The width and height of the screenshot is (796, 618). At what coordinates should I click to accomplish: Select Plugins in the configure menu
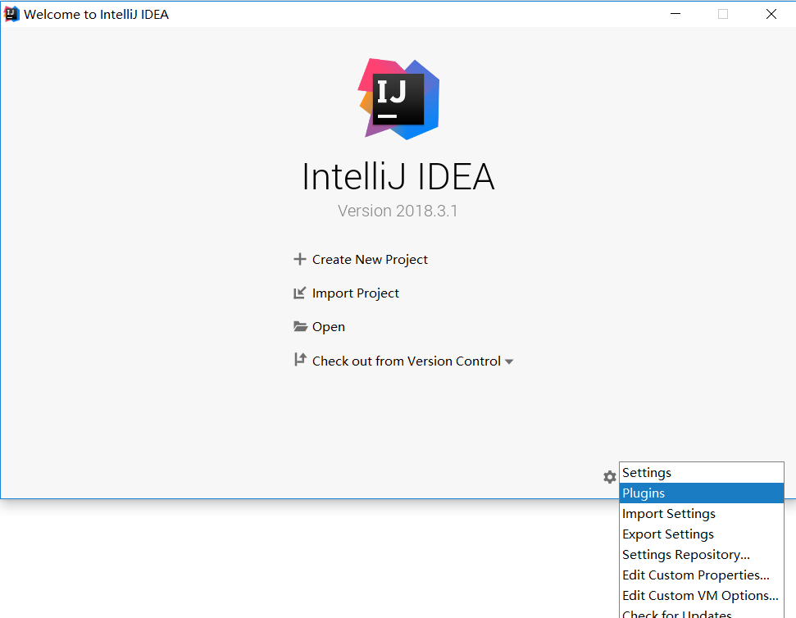tap(702, 493)
